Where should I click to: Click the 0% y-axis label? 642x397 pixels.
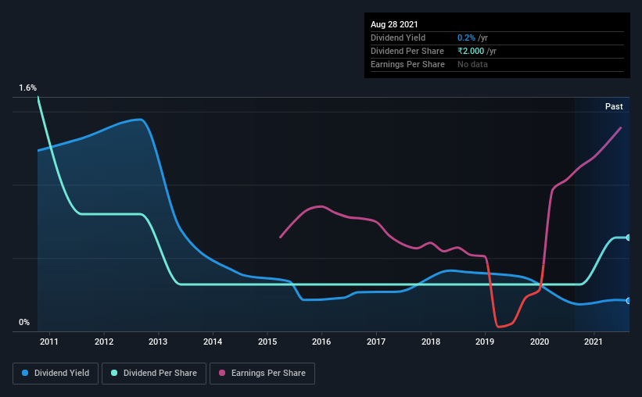coord(24,323)
